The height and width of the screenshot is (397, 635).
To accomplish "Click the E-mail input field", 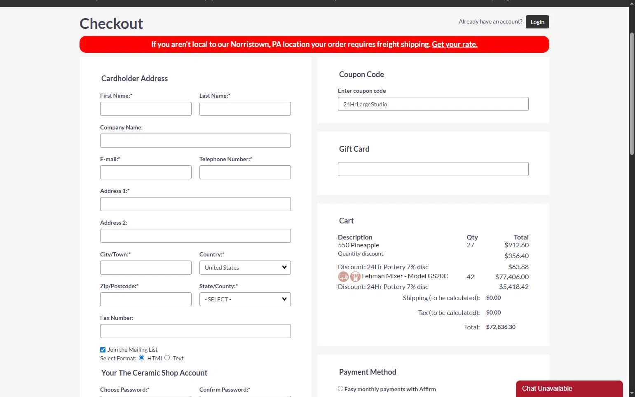I will 146,172.
